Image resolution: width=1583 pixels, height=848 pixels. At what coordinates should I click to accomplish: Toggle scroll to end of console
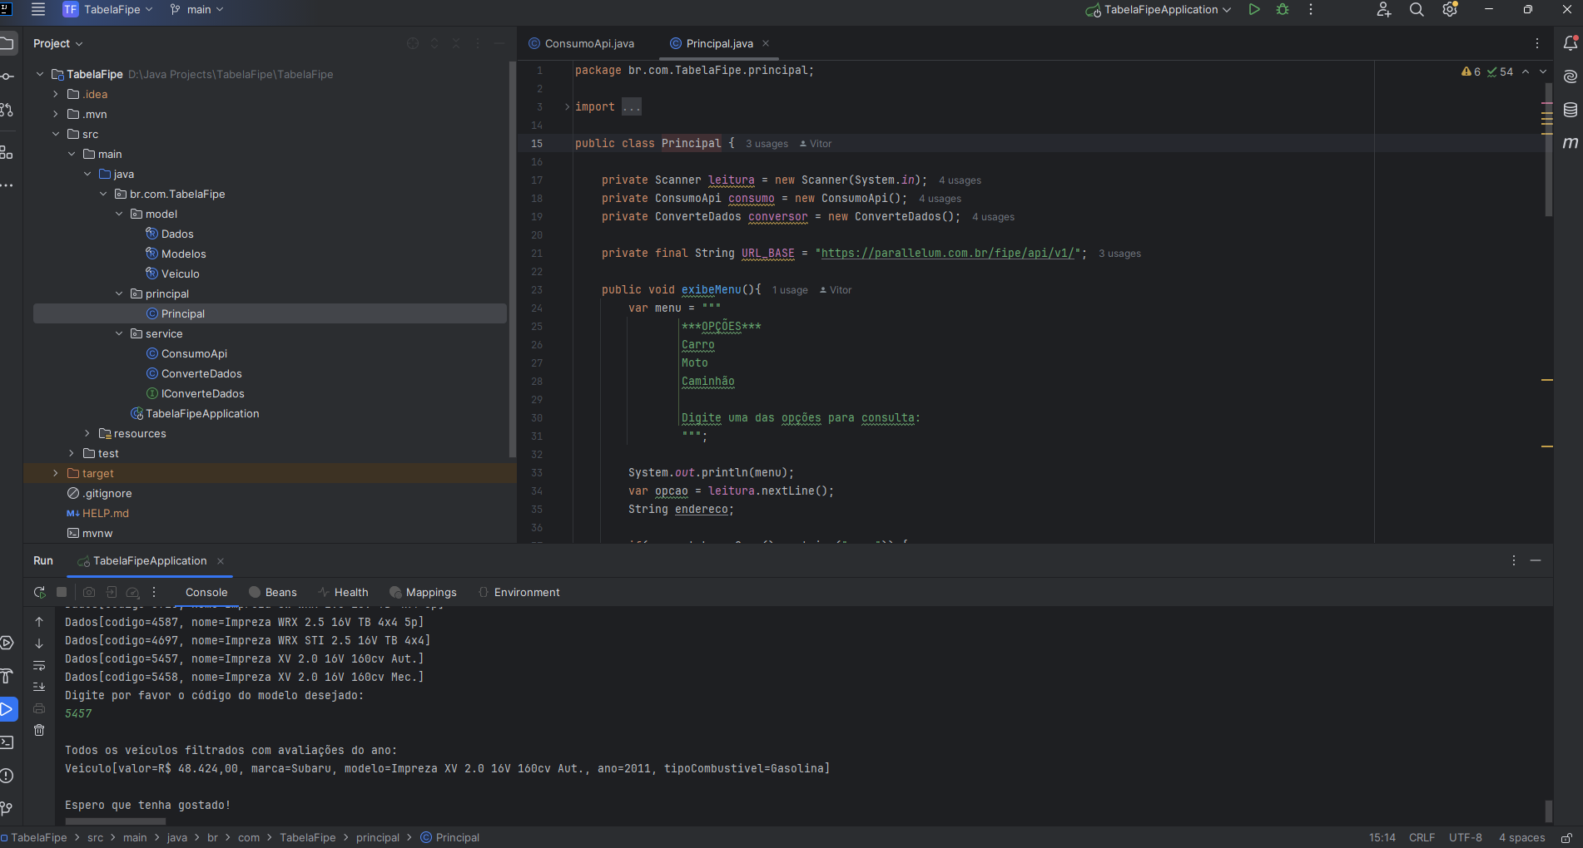tap(39, 687)
